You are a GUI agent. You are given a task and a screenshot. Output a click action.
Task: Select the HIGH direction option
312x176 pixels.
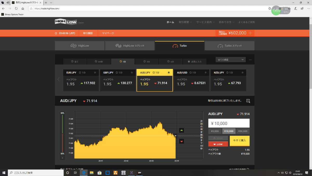pos(218,138)
